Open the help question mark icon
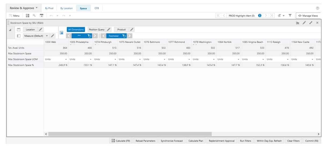Image resolution: width=324 pixels, height=148 pixels. 318,8
